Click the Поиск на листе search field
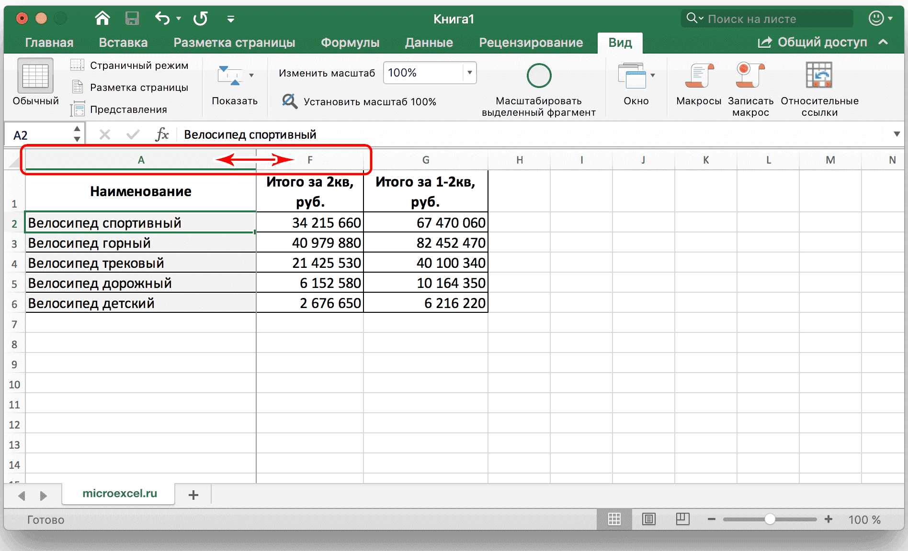The height and width of the screenshot is (551, 908). click(766, 18)
